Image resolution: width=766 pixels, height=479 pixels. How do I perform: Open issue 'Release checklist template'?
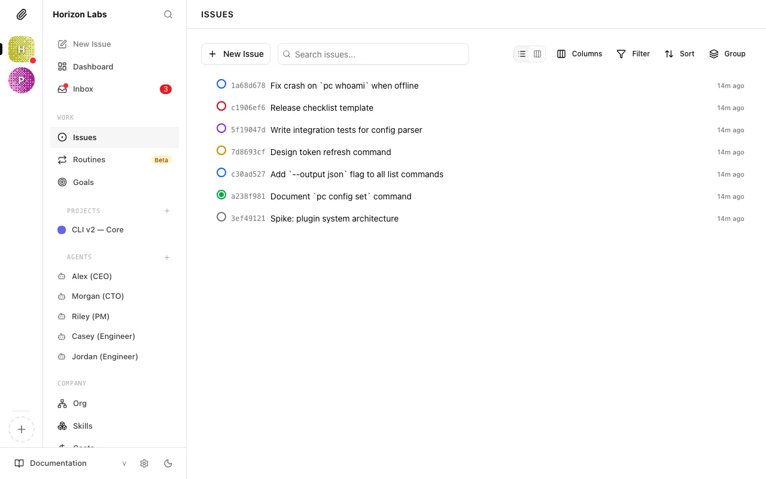click(322, 108)
